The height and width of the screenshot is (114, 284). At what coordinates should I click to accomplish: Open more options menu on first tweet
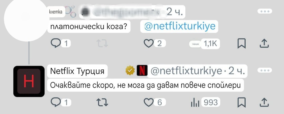tap(264, 12)
